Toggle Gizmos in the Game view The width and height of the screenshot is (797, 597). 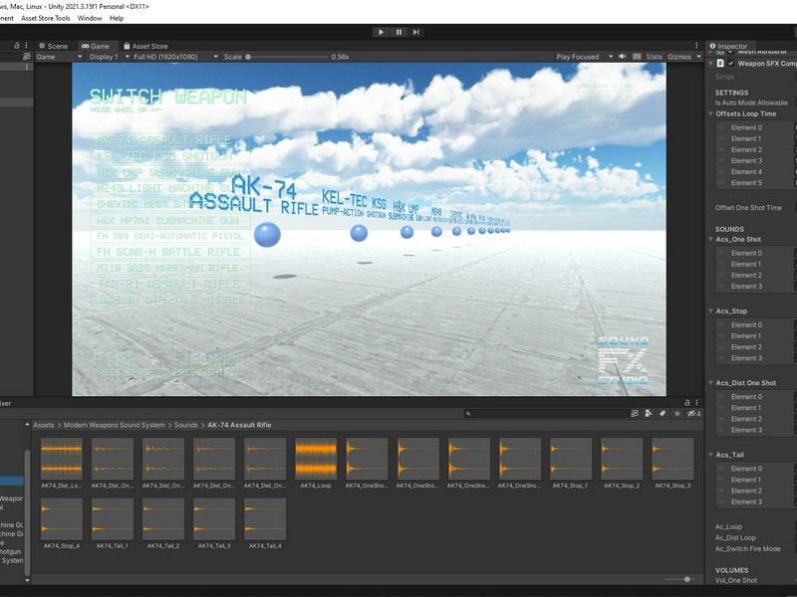tap(679, 57)
